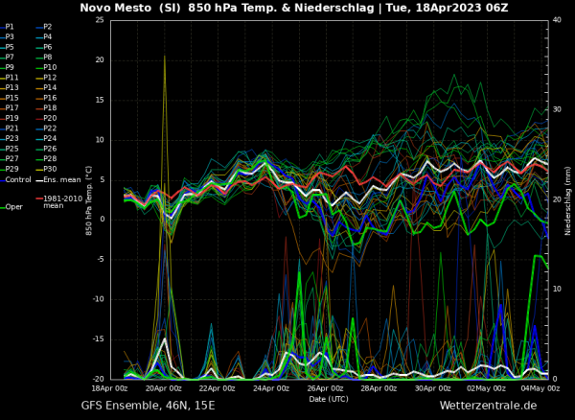Select the Oper legend label
Screen dimensions: 575x420
click(11, 207)
